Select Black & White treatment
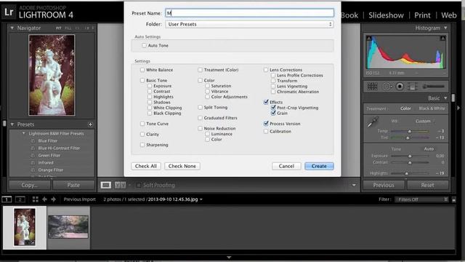Image resolution: width=465 pixels, height=262 pixels. tap(432, 108)
